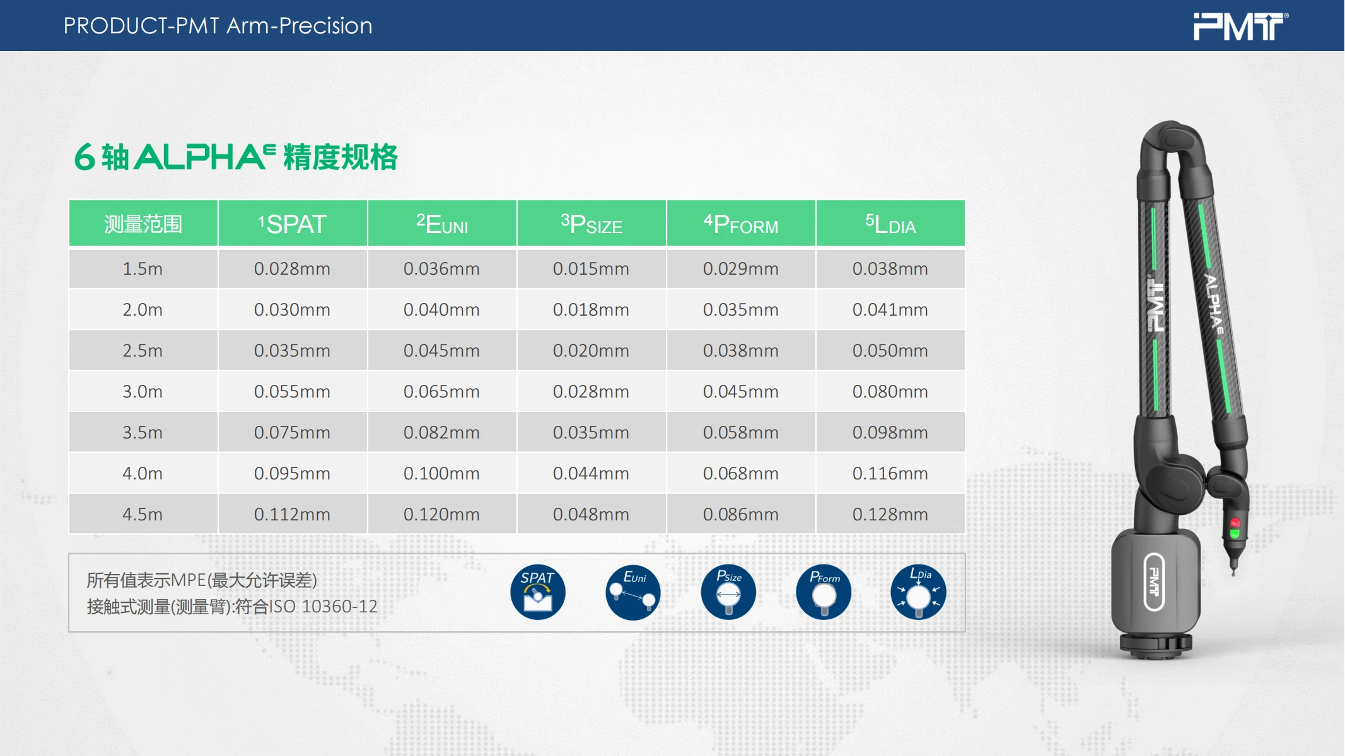Click the 0.128mm LDIA value cell
1345x756 pixels.
click(x=890, y=515)
